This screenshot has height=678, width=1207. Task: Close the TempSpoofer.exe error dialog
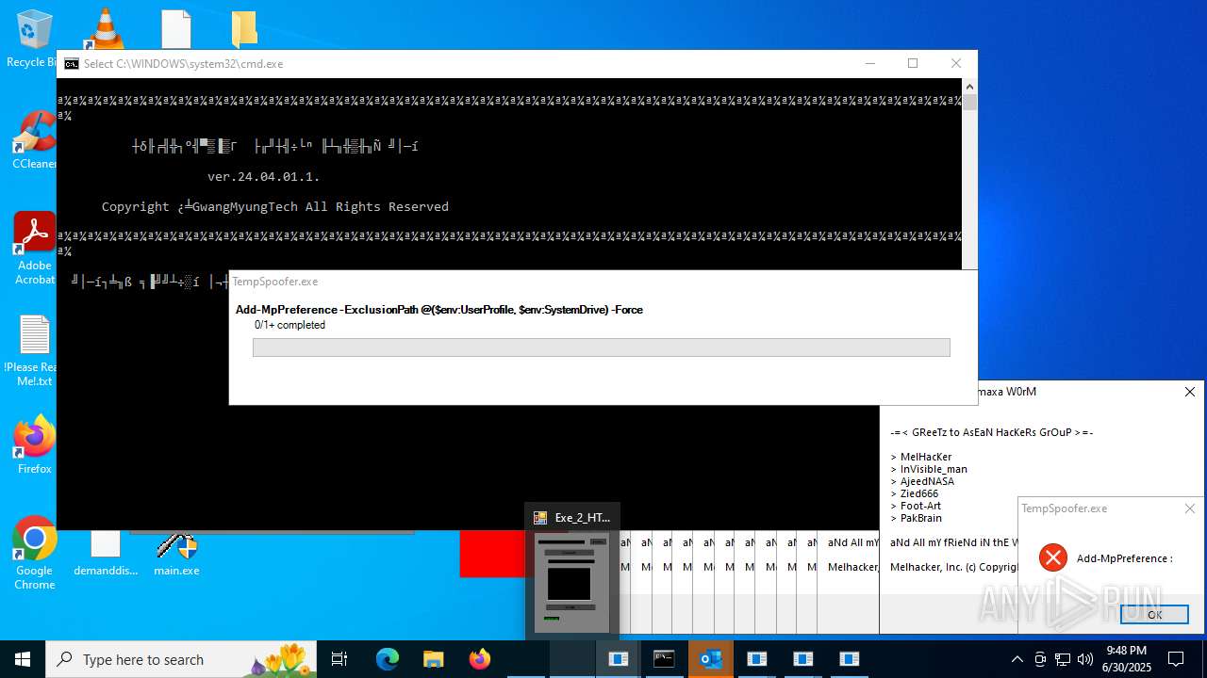tap(1189, 508)
